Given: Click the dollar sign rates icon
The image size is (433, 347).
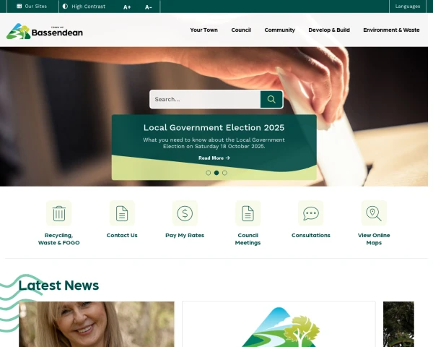Looking at the screenshot, I should pyautogui.click(x=185, y=213).
